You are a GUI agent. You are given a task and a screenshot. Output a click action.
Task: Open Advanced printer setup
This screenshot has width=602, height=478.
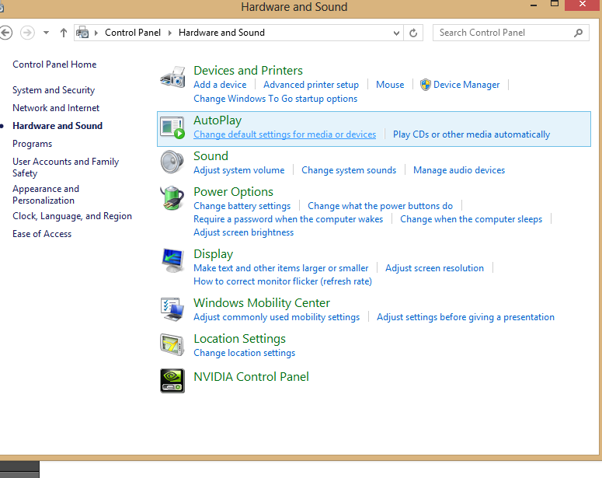click(311, 85)
